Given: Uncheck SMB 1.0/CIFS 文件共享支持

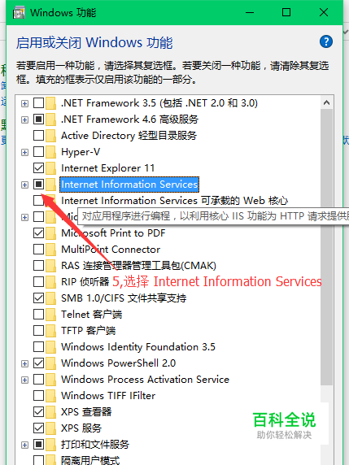Looking at the screenshot, I should pyautogui.click(x=38, y=298).
